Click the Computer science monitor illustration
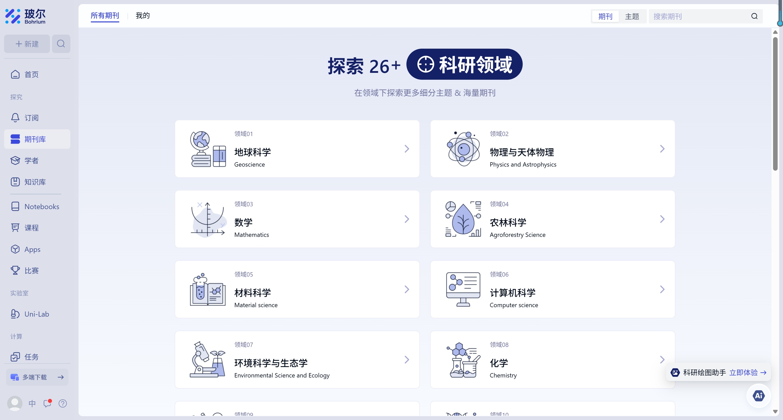783x420 pixels. 463,289
